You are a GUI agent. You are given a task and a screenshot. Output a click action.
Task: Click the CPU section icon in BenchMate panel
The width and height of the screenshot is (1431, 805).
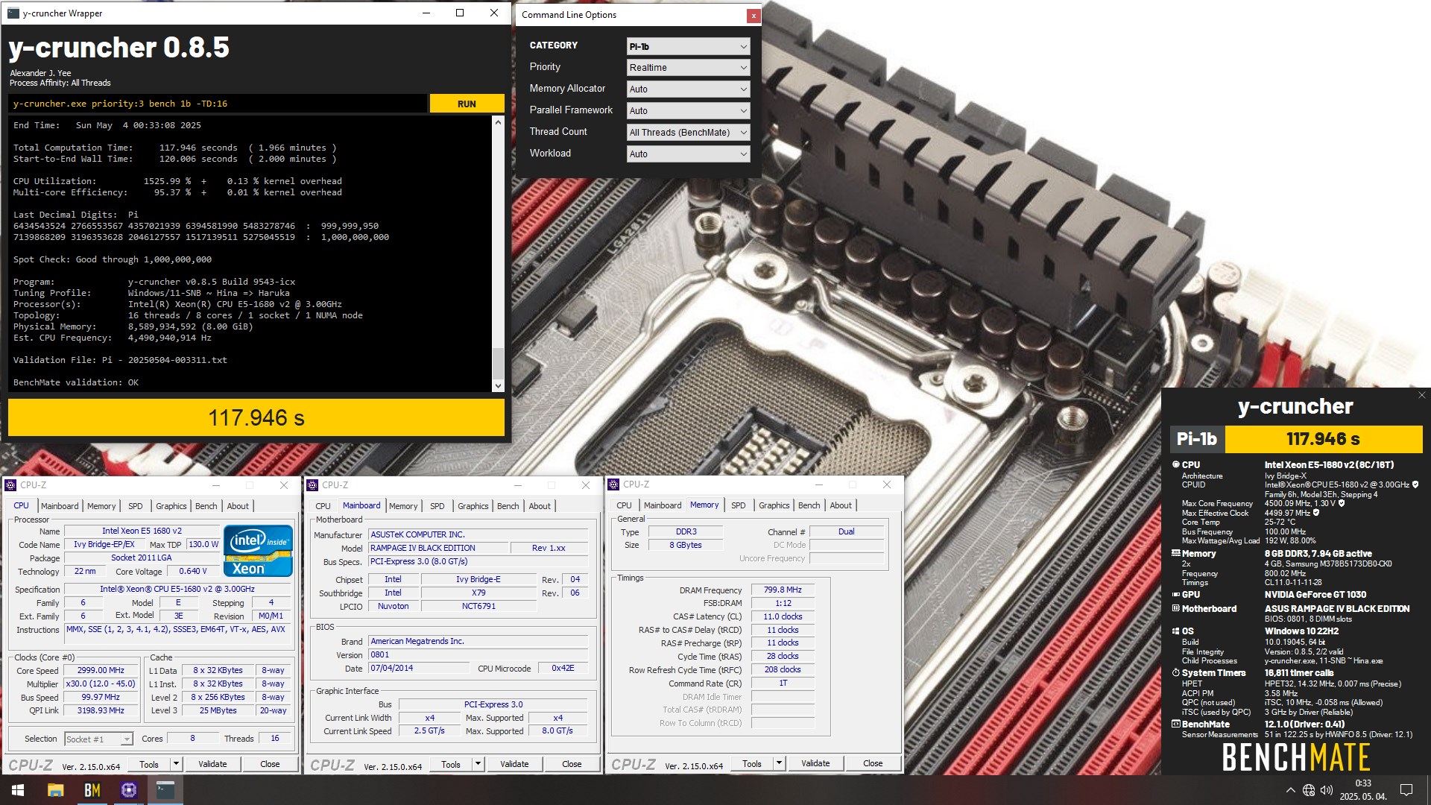1175,464
